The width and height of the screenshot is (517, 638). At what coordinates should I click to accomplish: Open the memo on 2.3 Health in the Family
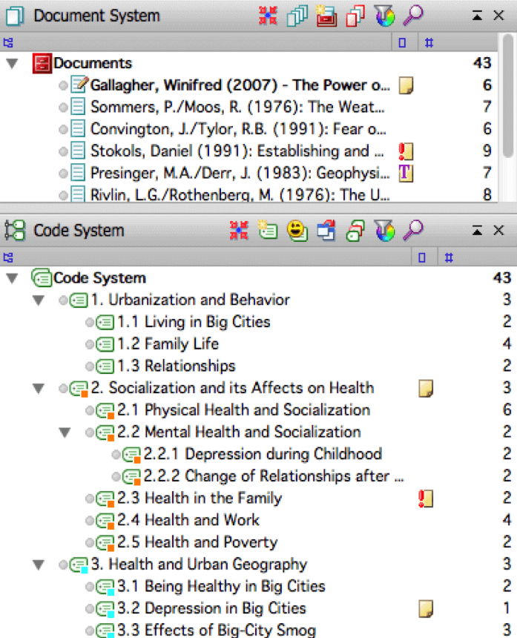[x=425, y=499]
